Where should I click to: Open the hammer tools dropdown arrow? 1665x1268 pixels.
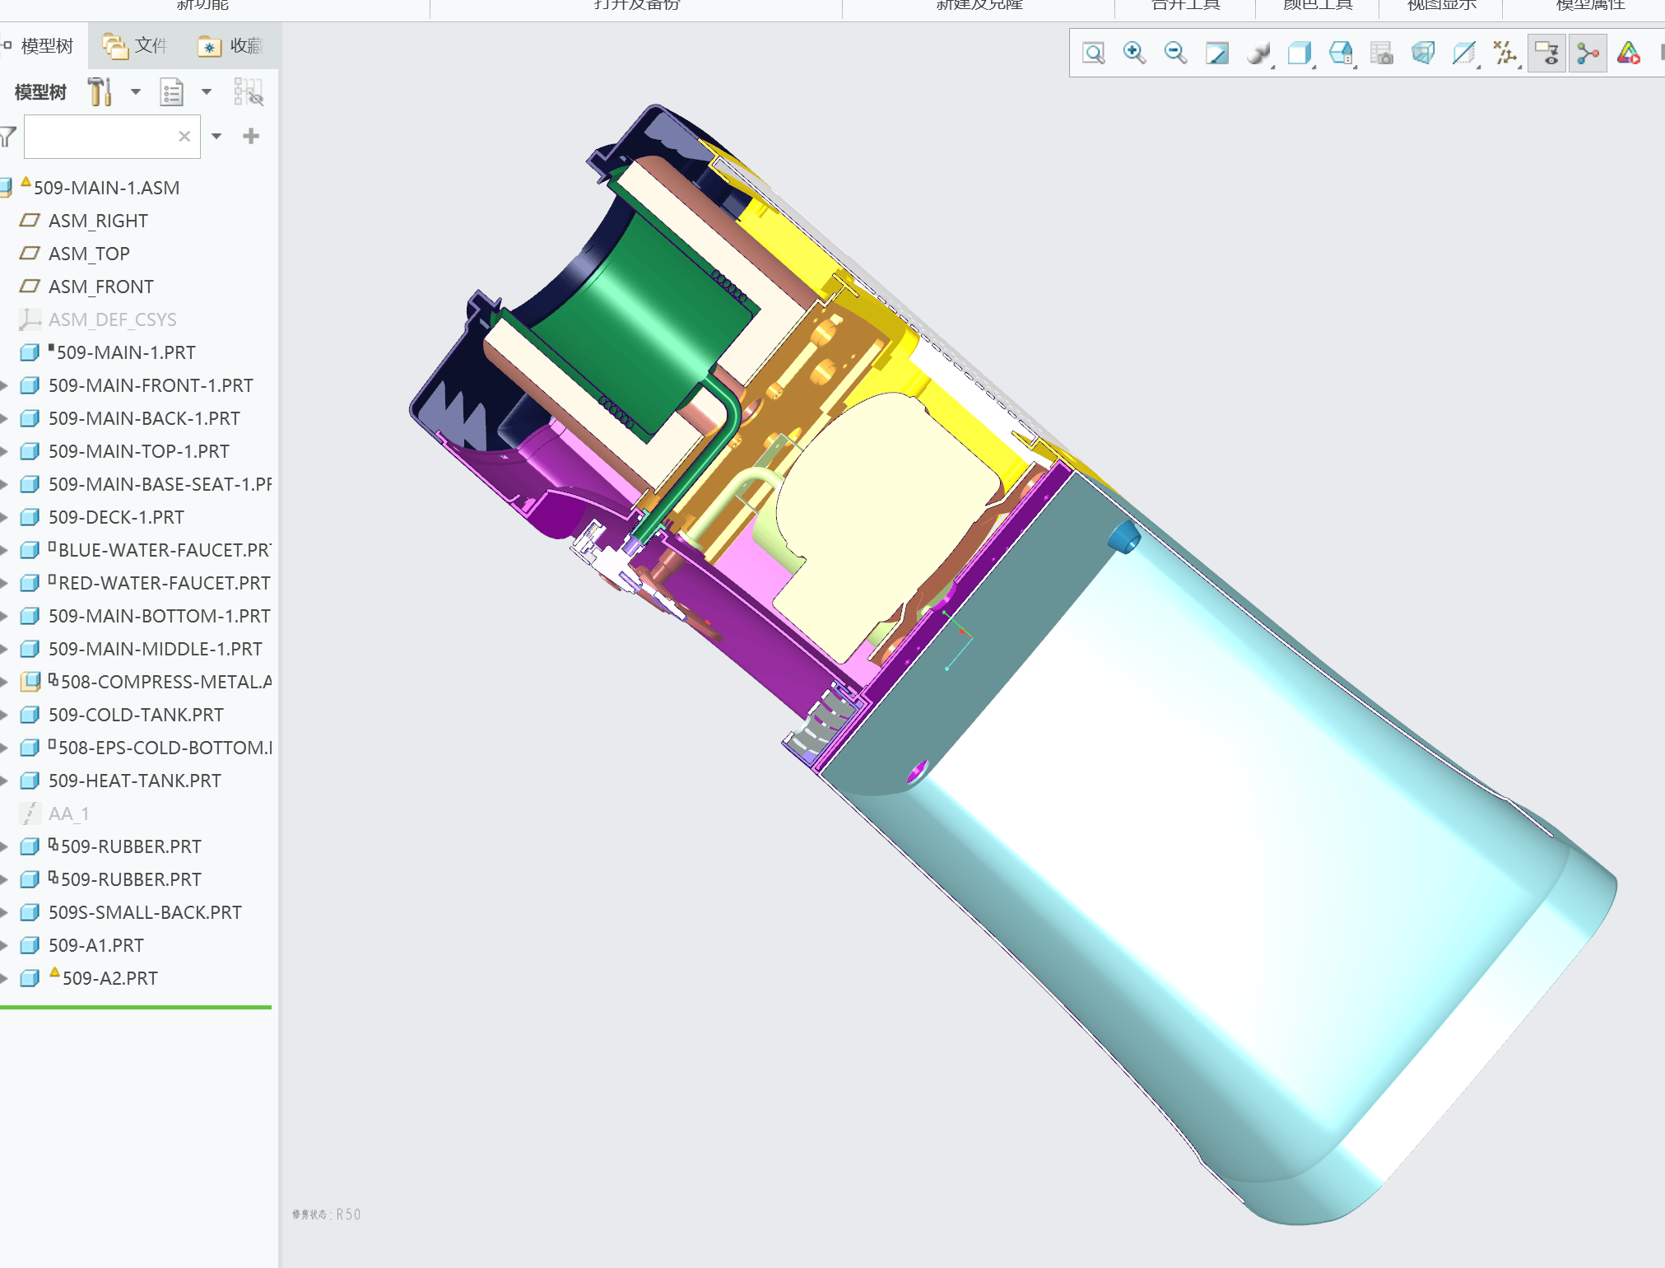pyautogui.click(x=136, y=91)
